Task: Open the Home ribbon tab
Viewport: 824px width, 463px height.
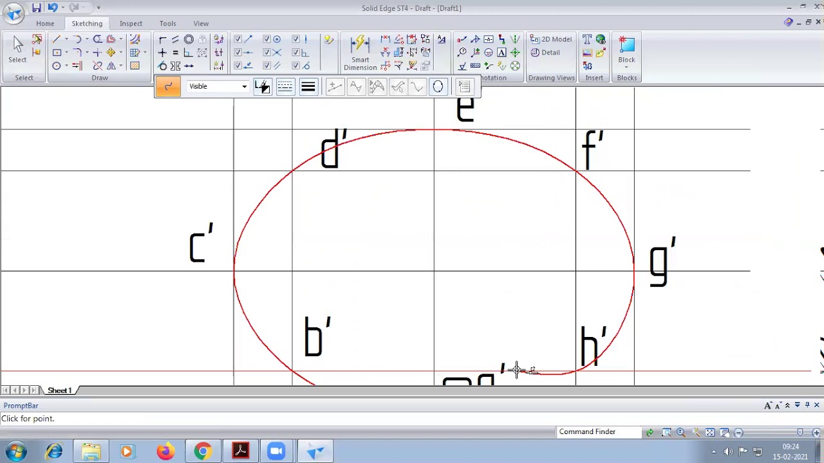Action: point(45,24)
